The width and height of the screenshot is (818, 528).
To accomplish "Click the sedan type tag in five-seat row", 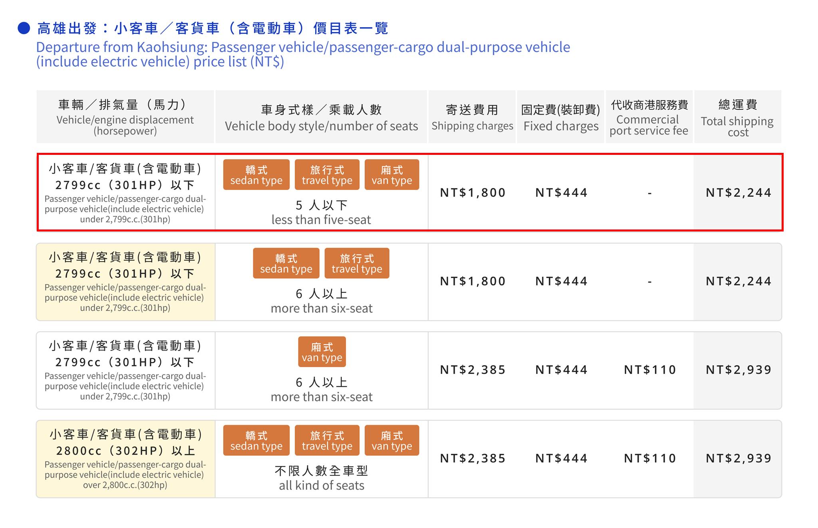I will click(256, 175).
